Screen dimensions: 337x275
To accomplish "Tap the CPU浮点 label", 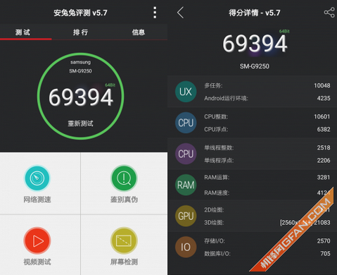I will (216, 129).
